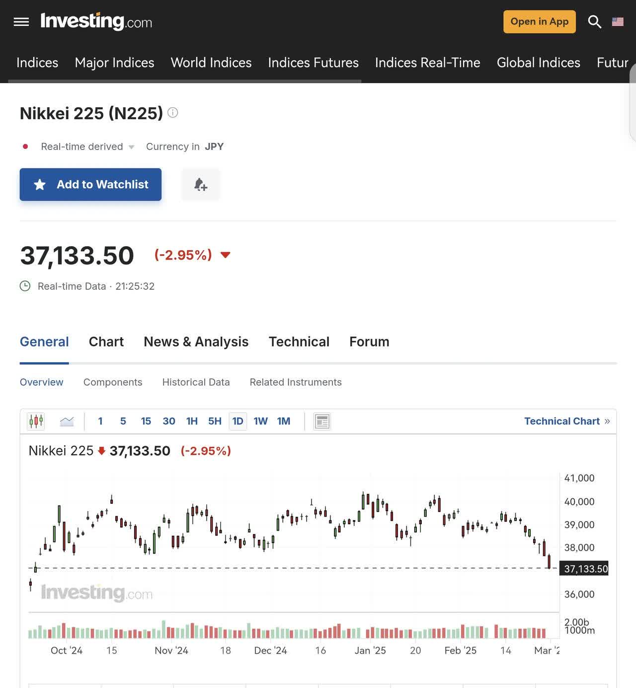Open chart news headlines icon
The width and height of the screenshot is (636, 688).
(321, 421)
